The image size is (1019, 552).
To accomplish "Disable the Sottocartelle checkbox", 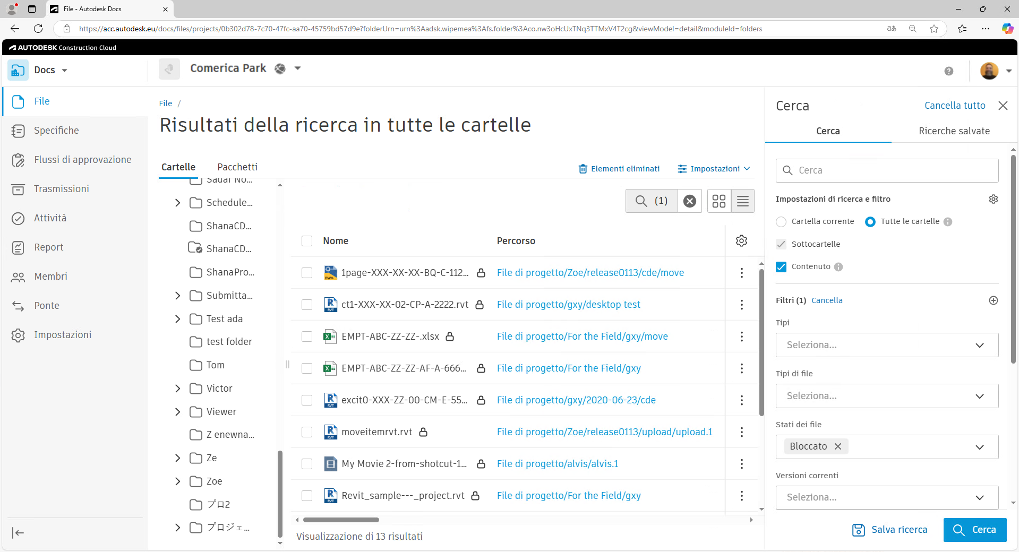I will pos(781,244).
